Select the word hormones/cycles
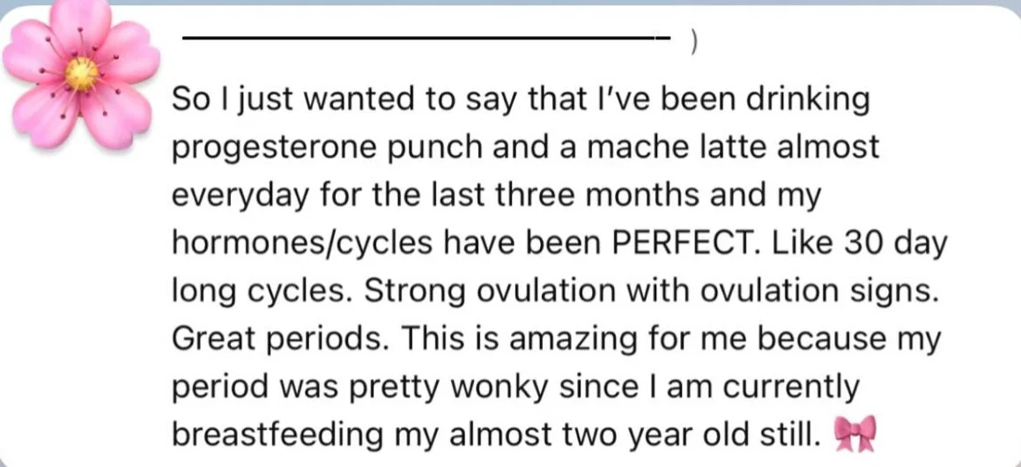 pos(301,245)
